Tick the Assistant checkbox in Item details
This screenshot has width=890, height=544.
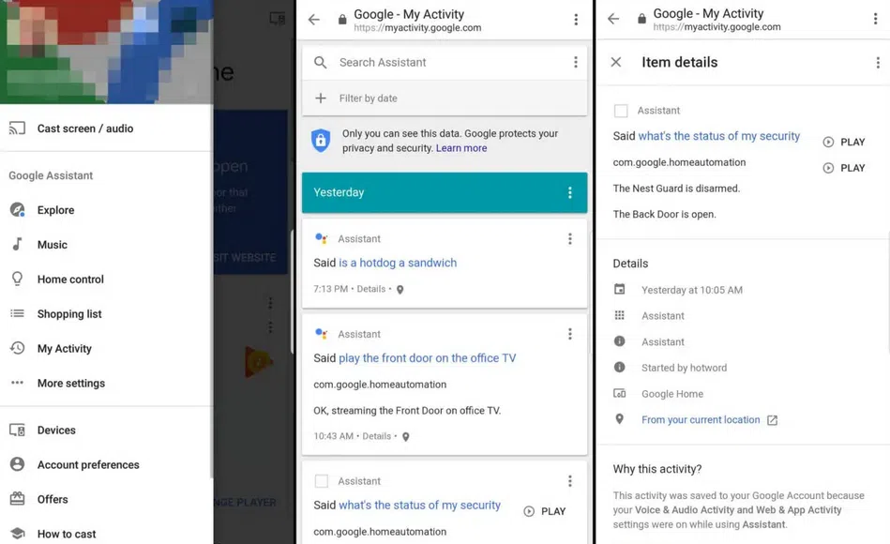621,110
